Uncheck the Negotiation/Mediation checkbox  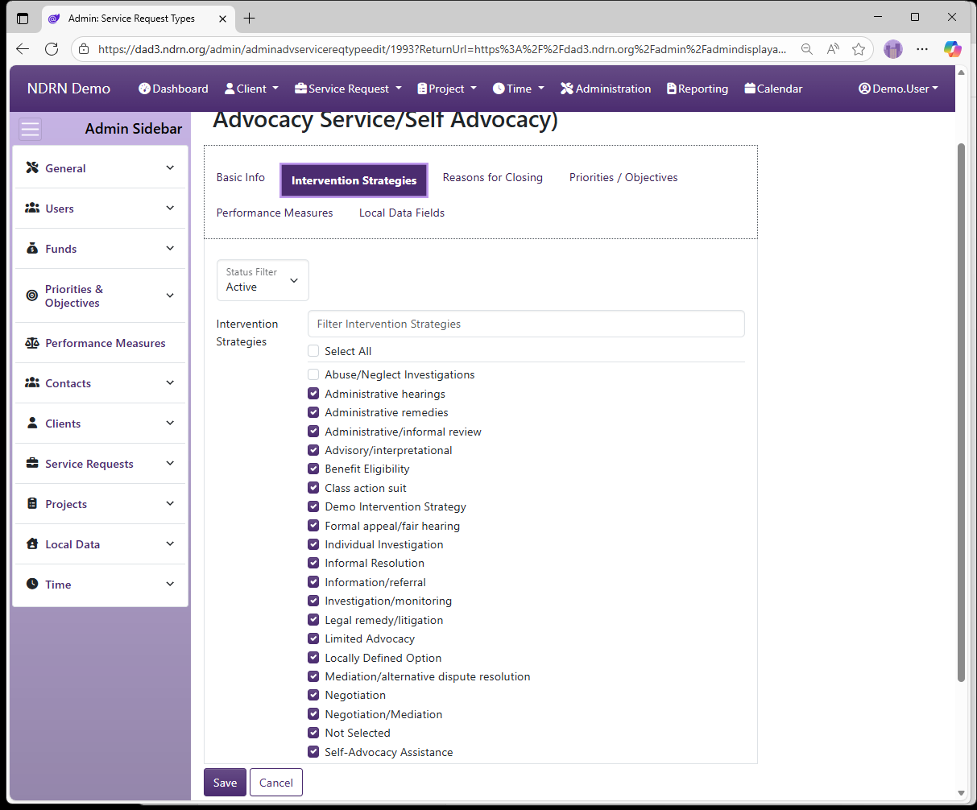tap(313, 714)
